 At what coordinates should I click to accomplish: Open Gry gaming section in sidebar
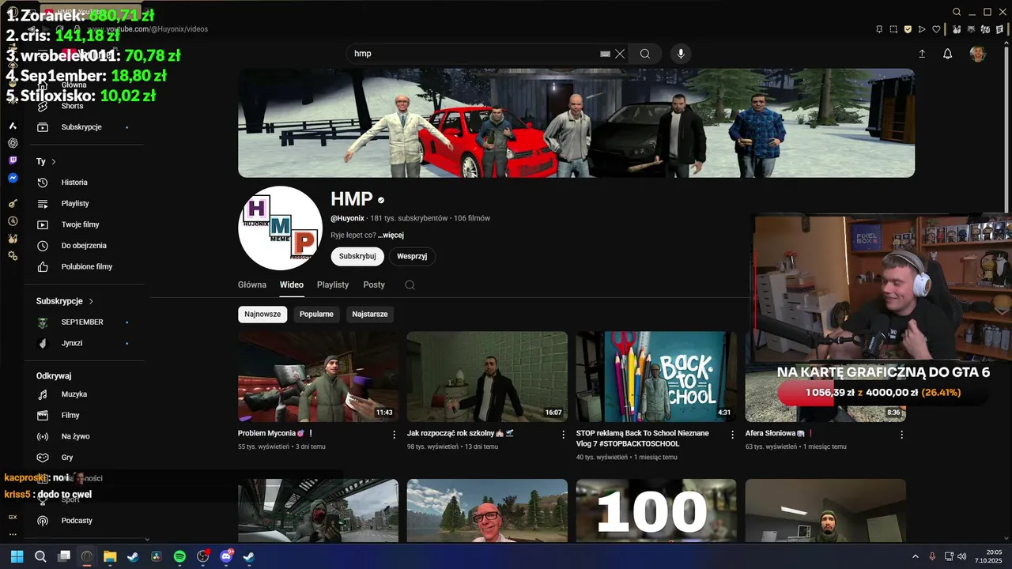tap(67, 458)
